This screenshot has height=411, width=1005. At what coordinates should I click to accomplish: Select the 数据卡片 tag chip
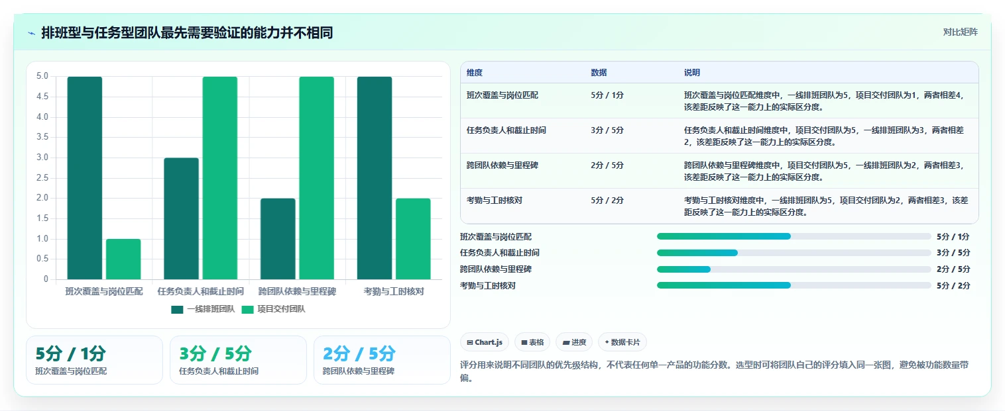click(x=622, y=342)
